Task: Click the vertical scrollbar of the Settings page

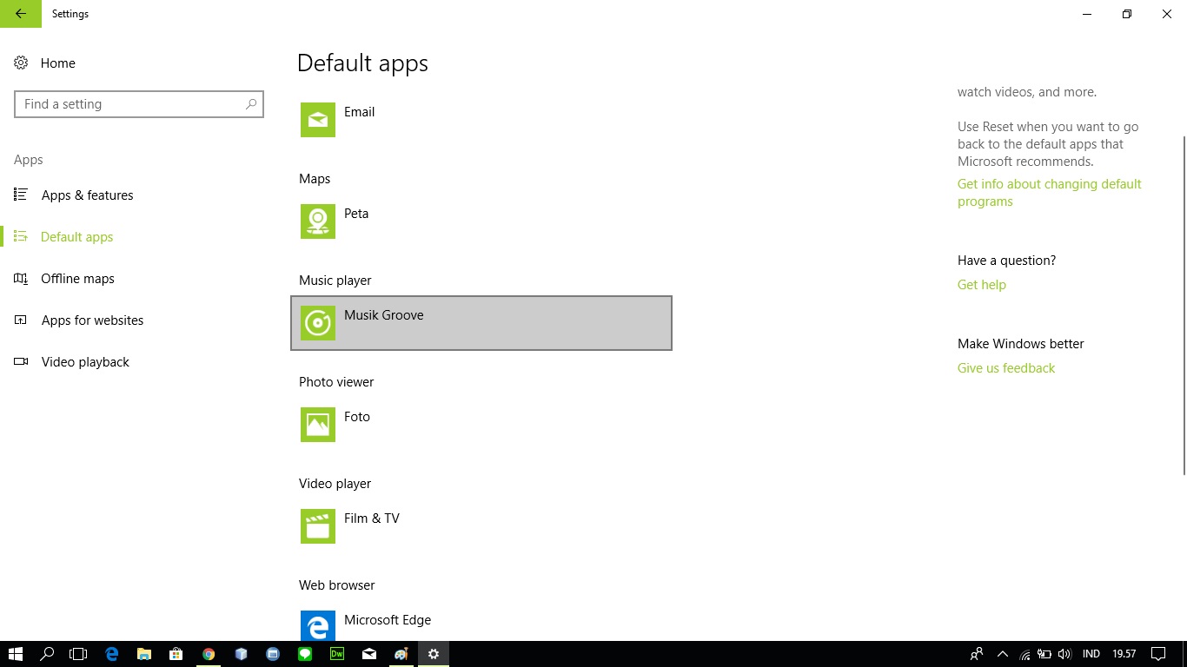Action: point(1184,304)
